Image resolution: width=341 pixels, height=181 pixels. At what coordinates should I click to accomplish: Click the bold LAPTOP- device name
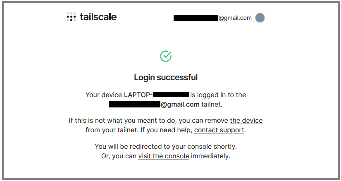click(x=138, y=95)
